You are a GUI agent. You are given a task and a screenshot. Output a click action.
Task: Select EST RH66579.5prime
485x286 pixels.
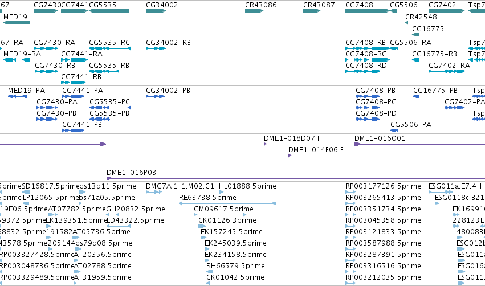click(209, 272)
